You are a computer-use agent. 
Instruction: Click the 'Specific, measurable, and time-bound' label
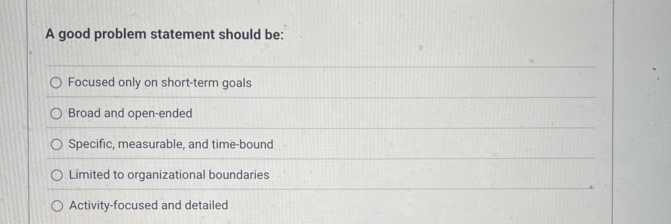pos(171,144)
